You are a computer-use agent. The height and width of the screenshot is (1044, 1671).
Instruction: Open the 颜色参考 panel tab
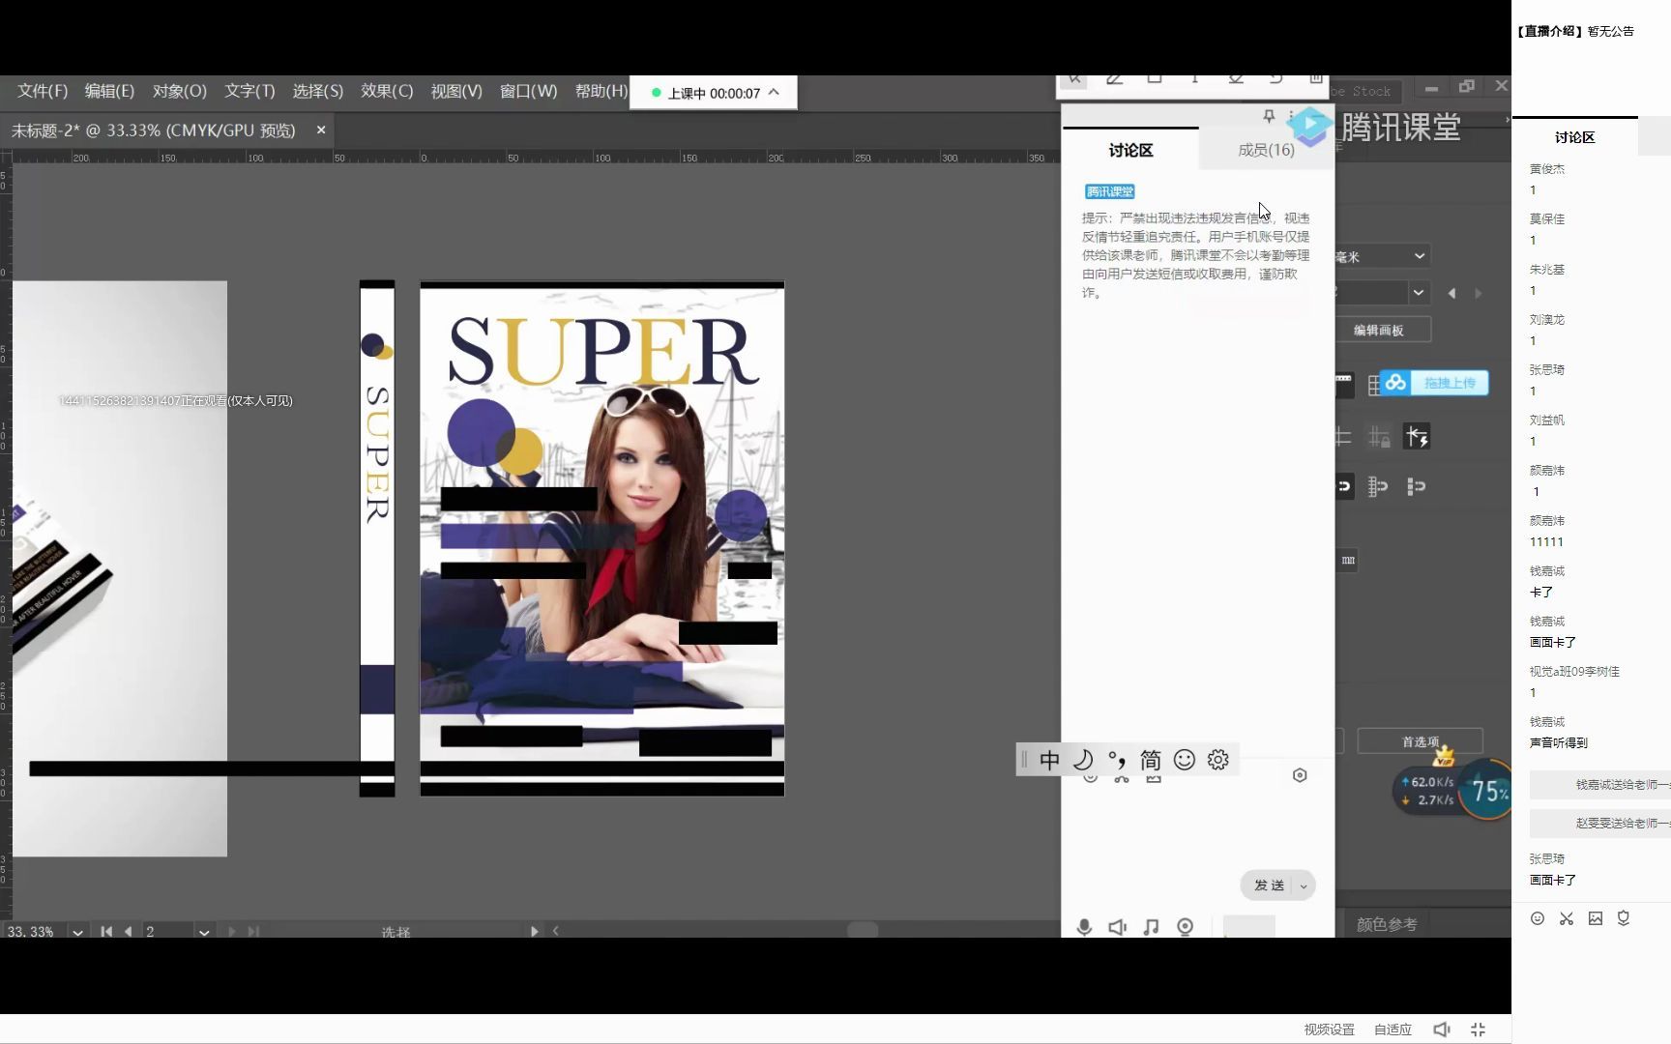(x=1387, y=924)
